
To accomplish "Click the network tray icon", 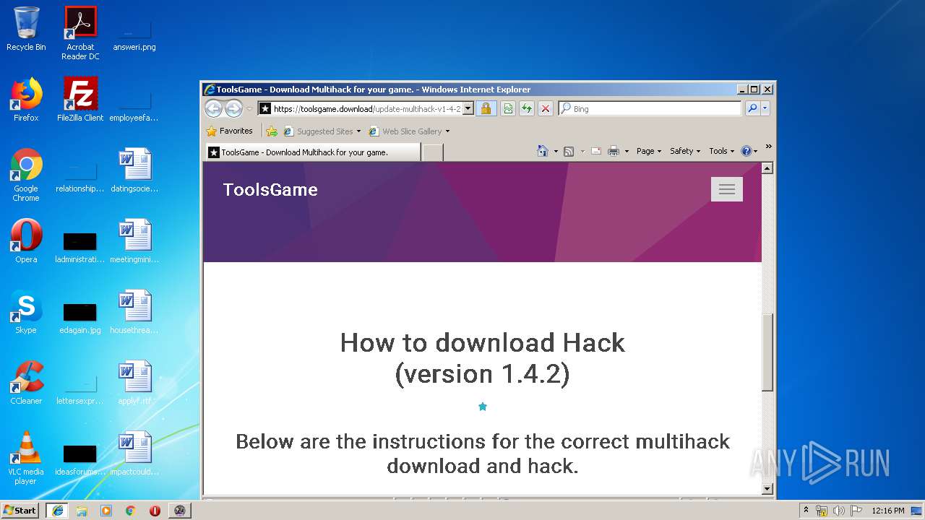I will [x=822, y=511].
